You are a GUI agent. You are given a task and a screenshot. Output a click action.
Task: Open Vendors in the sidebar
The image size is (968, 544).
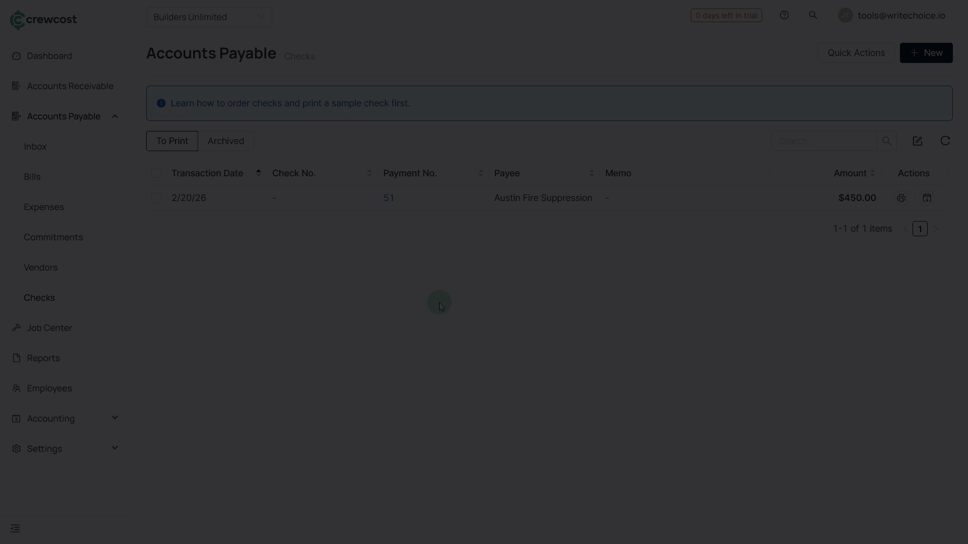click(40, 267)
